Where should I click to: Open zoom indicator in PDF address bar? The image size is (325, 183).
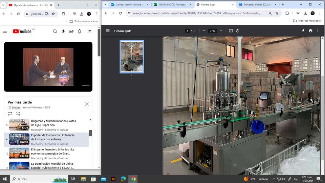(x=270, y=13)
